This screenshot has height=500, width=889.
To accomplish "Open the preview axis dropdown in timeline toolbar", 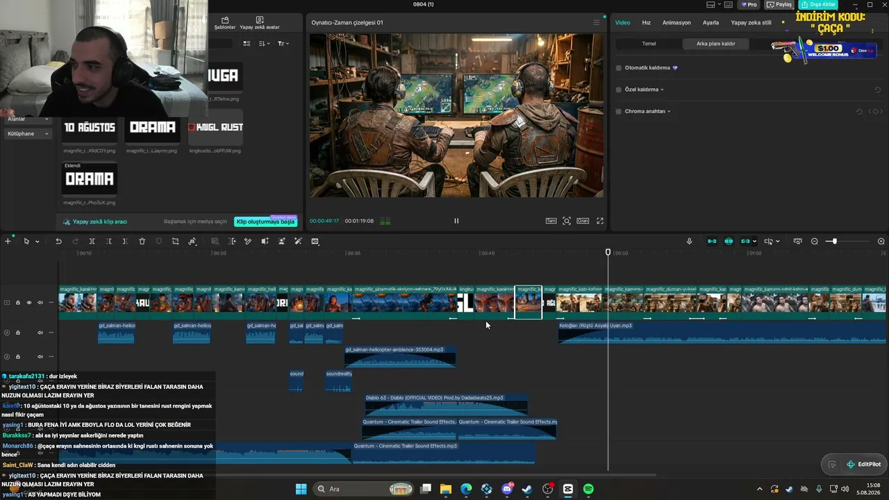I will [777, 242].
